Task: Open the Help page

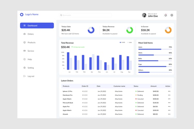Action: (30, 59)
